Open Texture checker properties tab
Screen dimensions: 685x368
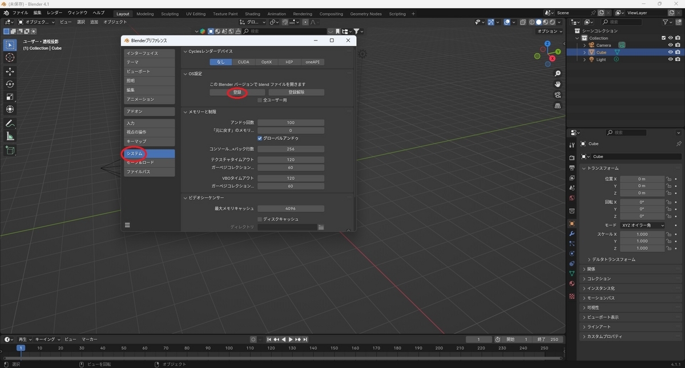[x=572, y=296]
